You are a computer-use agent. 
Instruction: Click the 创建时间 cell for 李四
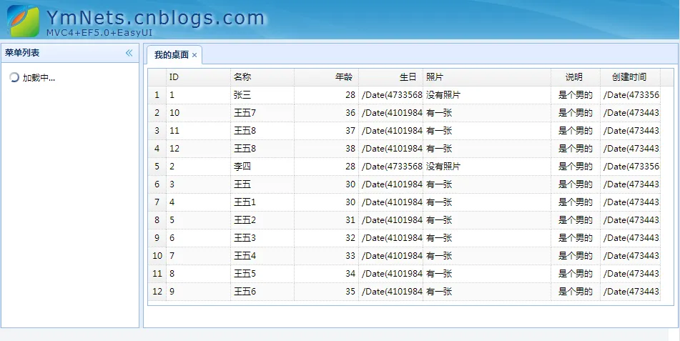(x=631, y=166)
